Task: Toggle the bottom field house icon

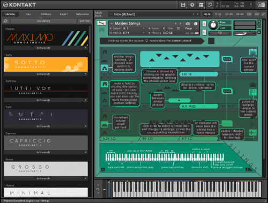Action: [x=105, y=132]
